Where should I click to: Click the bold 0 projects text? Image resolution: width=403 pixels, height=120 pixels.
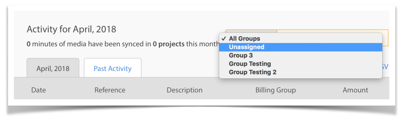(168, 44)
